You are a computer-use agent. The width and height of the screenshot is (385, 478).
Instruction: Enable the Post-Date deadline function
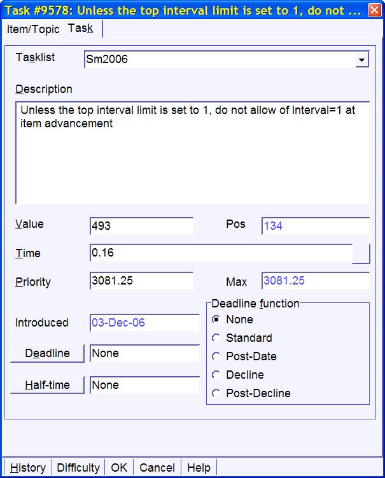(x=217, y=356)
